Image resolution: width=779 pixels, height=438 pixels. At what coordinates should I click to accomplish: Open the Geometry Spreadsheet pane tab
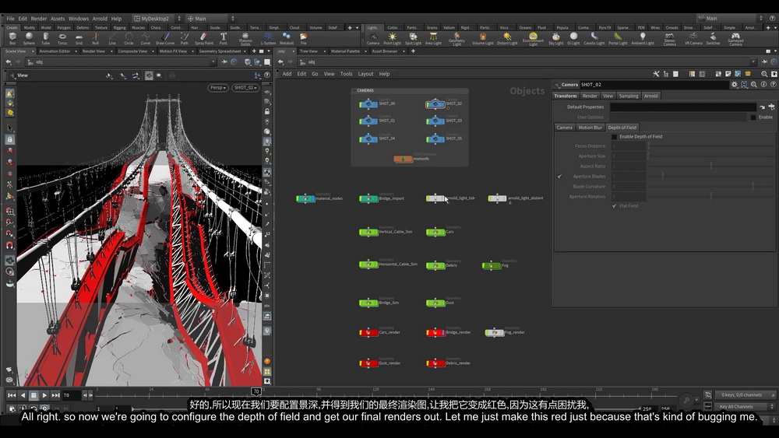(220, 51)
